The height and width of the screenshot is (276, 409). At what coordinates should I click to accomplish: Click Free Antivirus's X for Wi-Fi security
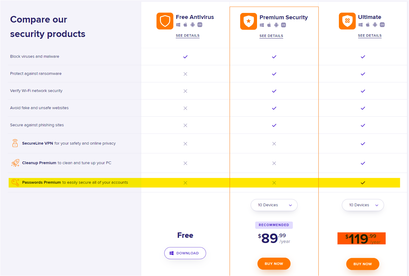pyautogui.click(x=185, y=91)
